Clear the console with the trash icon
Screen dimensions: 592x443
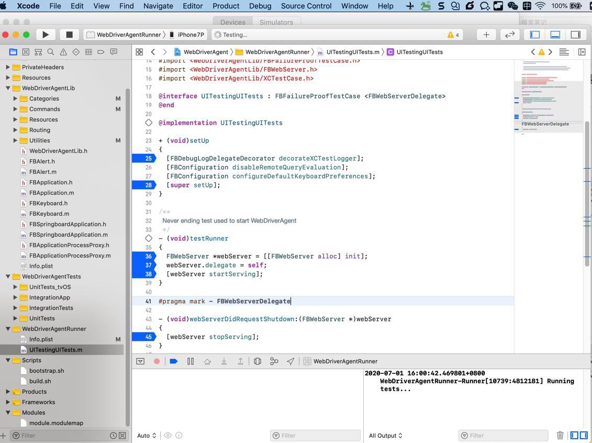(560, 436)
